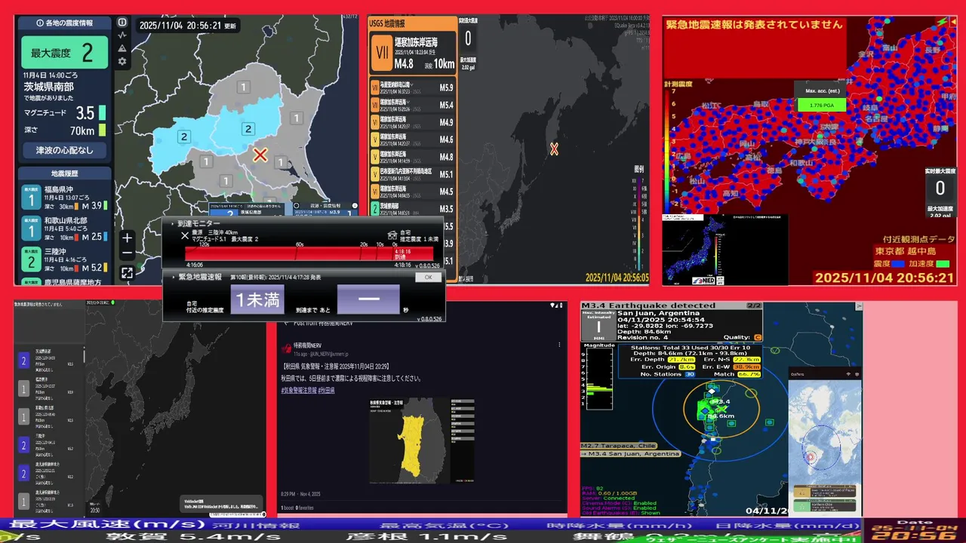Expand the arrow at top-right of Argentina map
The height and width of the screenshot is (543, 966).
coord(858,306)
